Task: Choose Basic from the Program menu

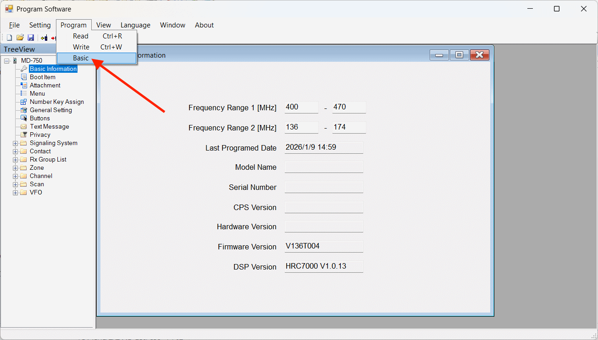Action: (81, 58)
